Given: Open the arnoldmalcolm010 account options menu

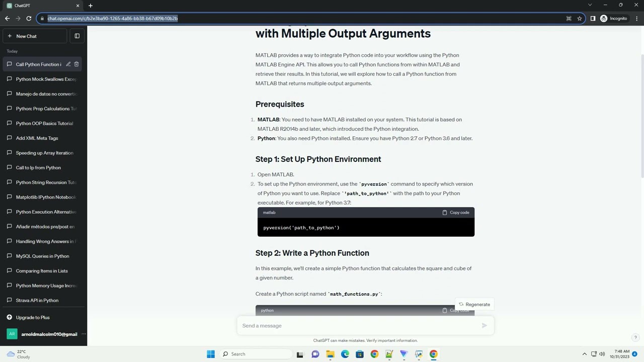Looking at the screenshot, I should [x=84, y=334].
